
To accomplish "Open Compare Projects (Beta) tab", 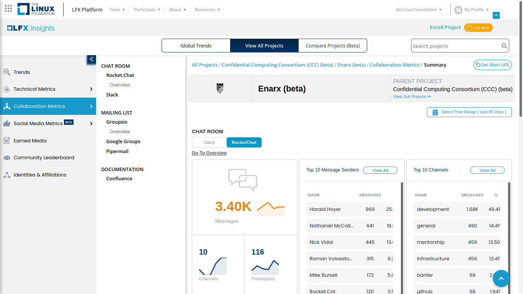I will point(333,46).
